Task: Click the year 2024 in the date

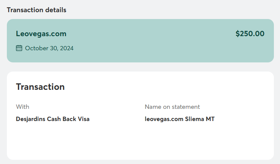Action: click(x=67, y=48)
